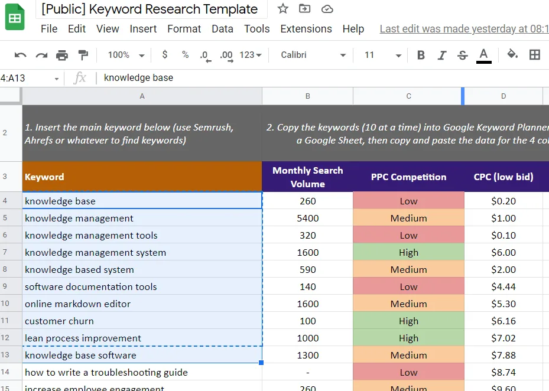
Task: Select row 7 header
Action: coord(11,252)
